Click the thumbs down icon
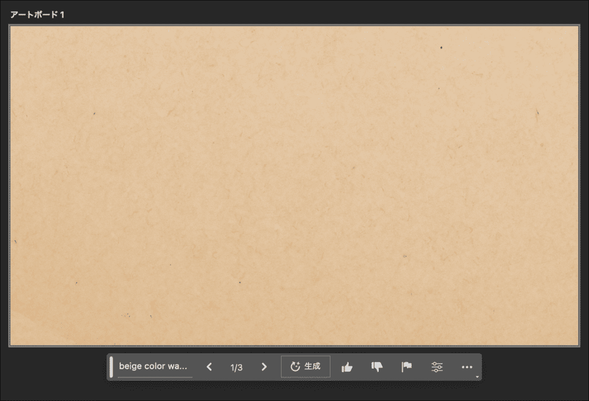Viewport: 589px width, 401px height. (x=377, y=367)
